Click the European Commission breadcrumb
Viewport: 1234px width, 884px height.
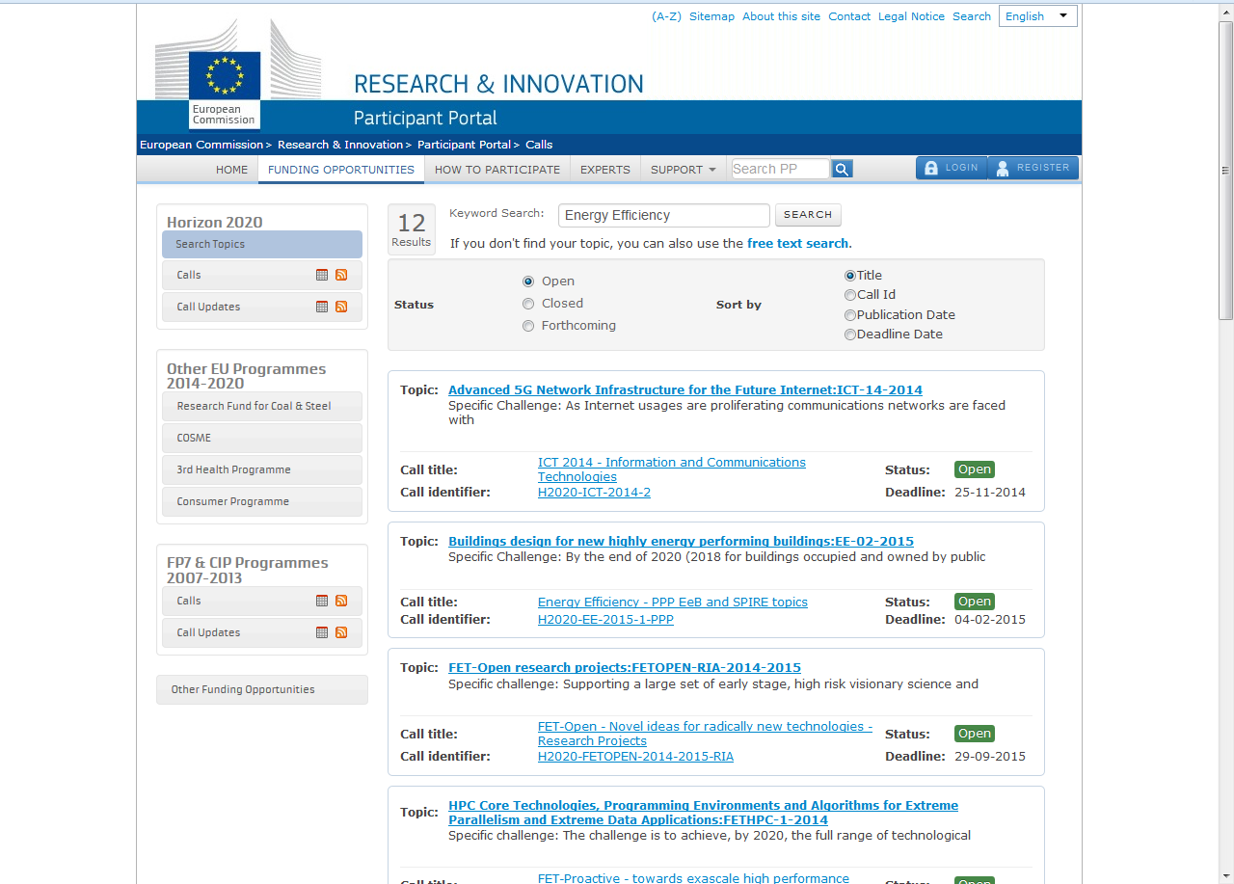coord(201,145)
